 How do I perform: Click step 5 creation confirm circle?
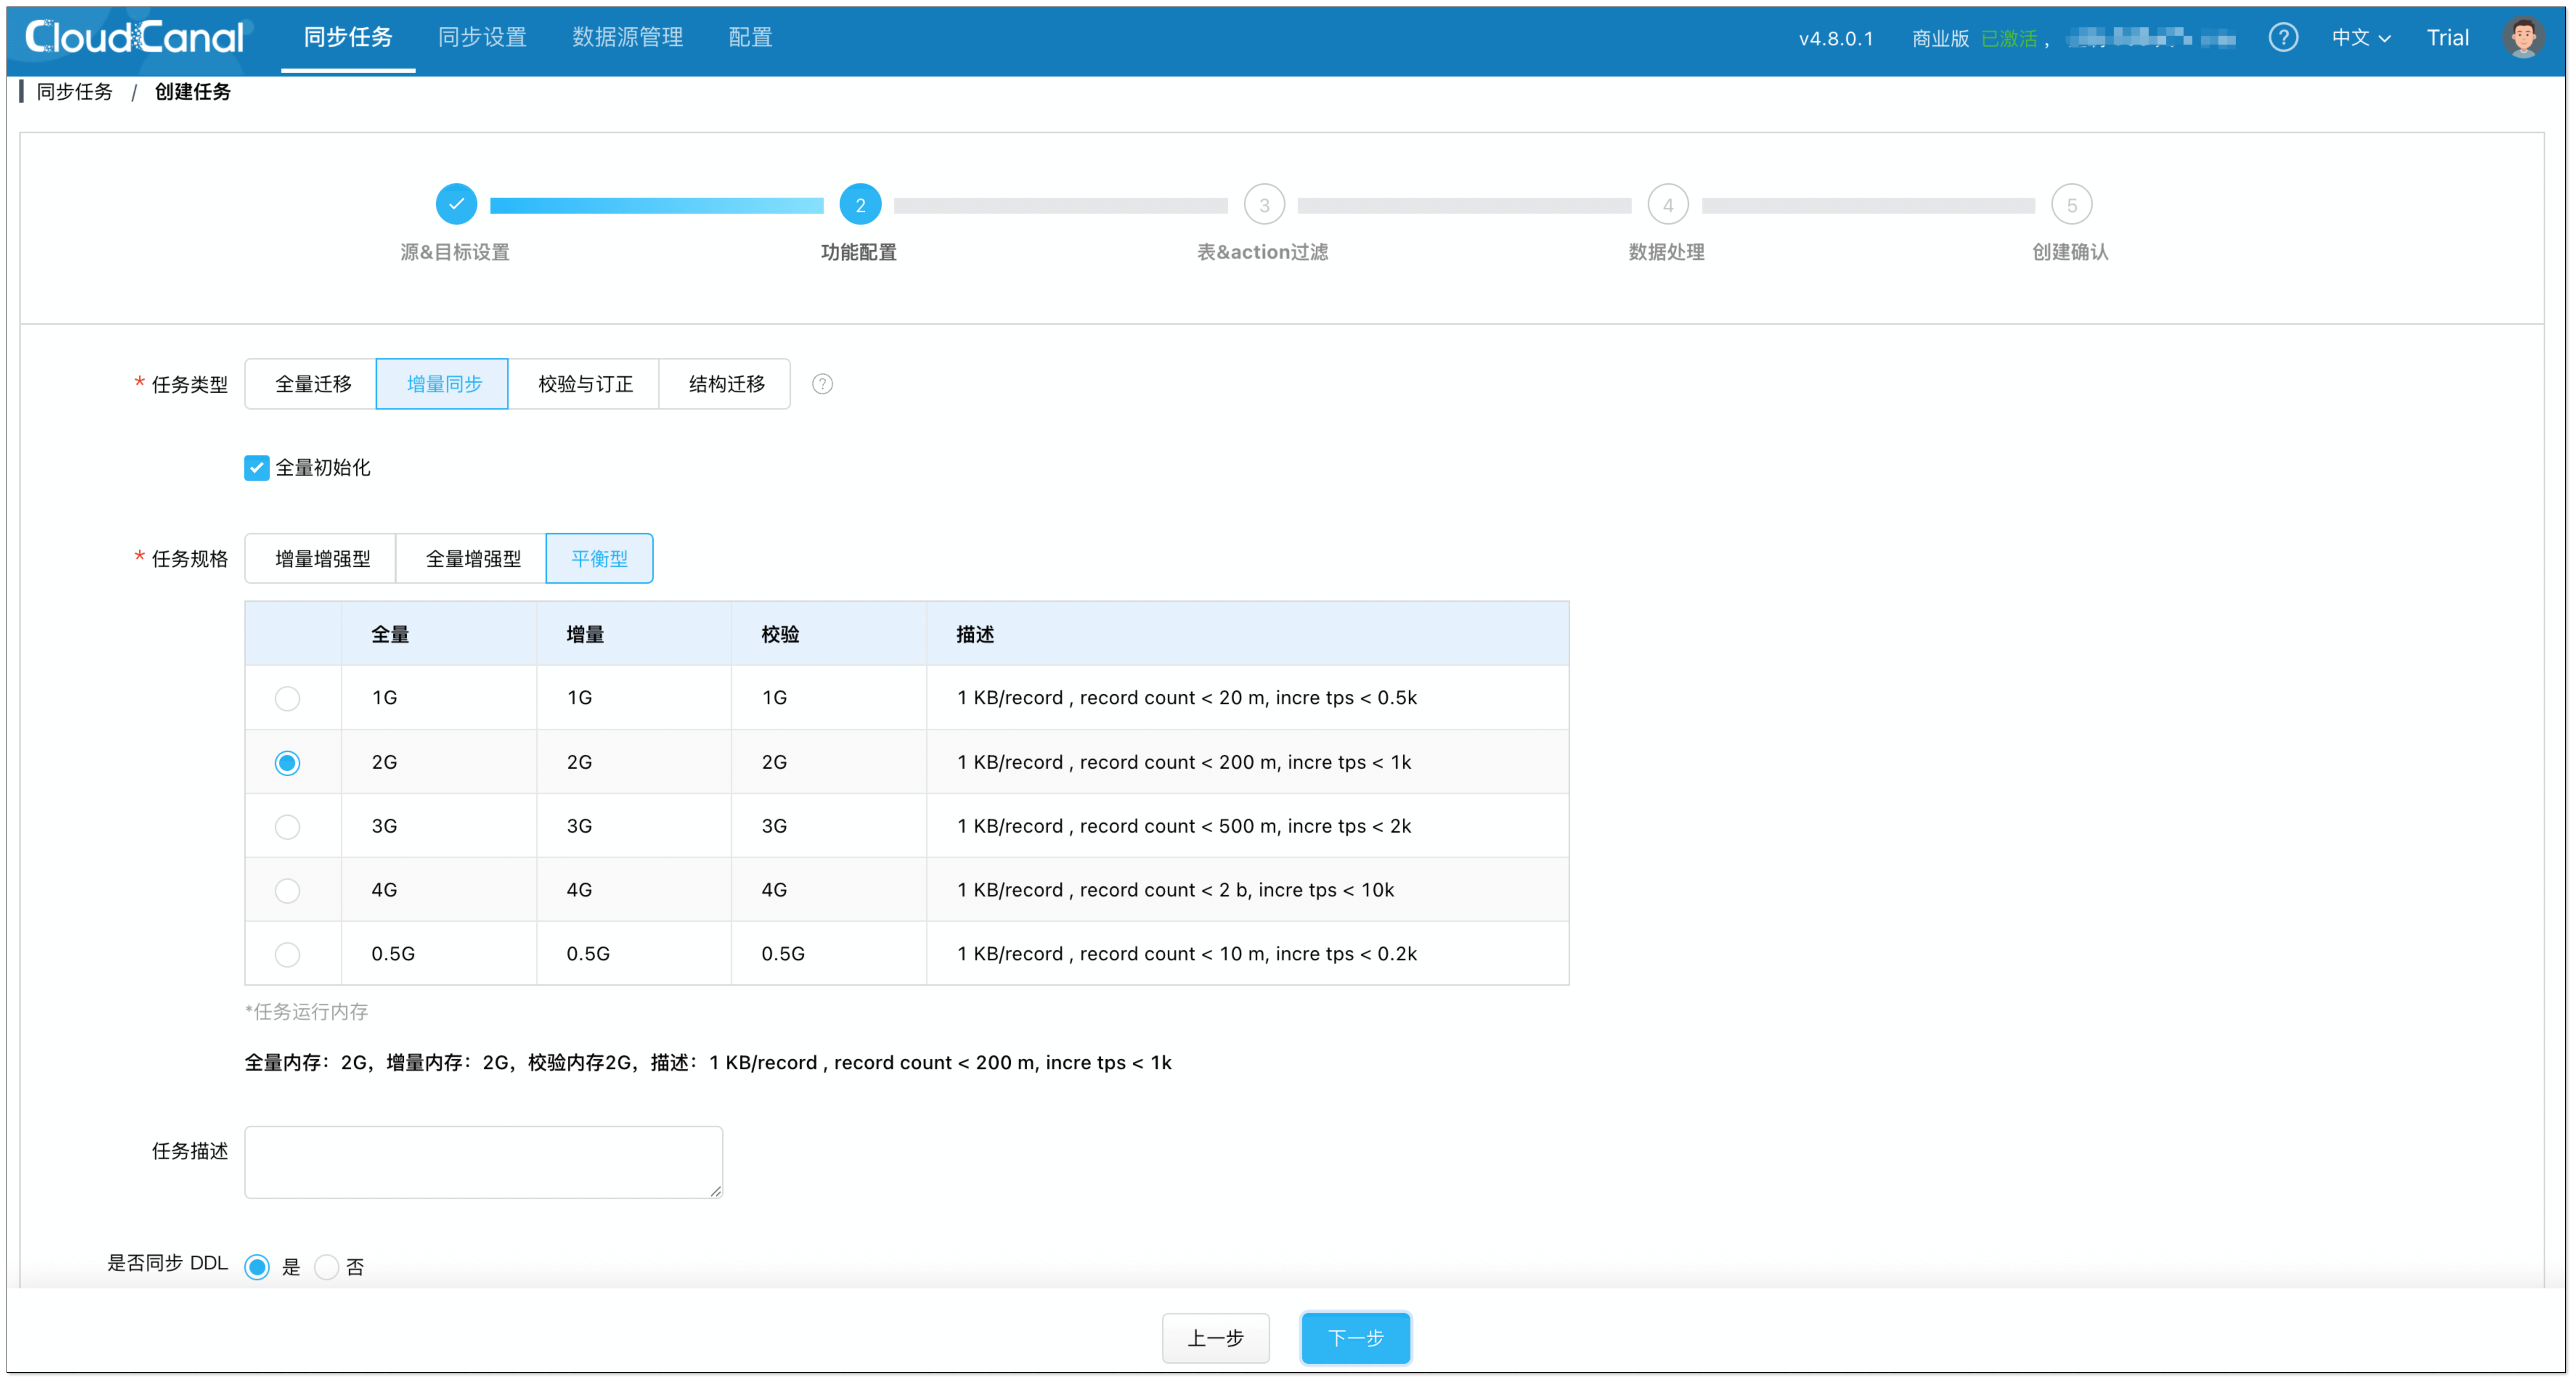(2071, 205)
